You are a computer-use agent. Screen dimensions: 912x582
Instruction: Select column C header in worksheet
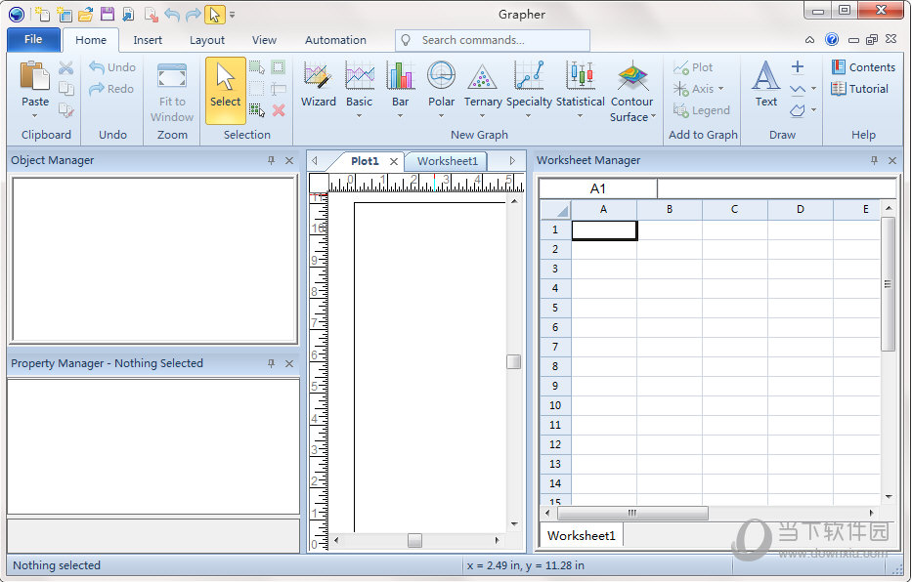735,209
